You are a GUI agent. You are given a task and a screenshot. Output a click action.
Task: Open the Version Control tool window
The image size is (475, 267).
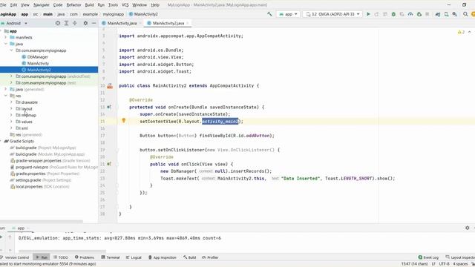[x=15, y=257]
